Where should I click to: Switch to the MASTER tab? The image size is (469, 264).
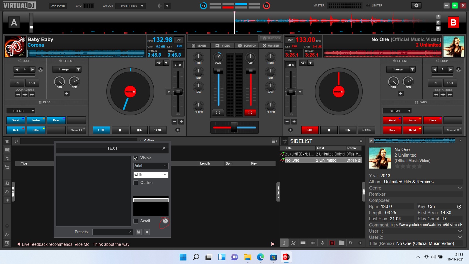[x=271, y=46]
